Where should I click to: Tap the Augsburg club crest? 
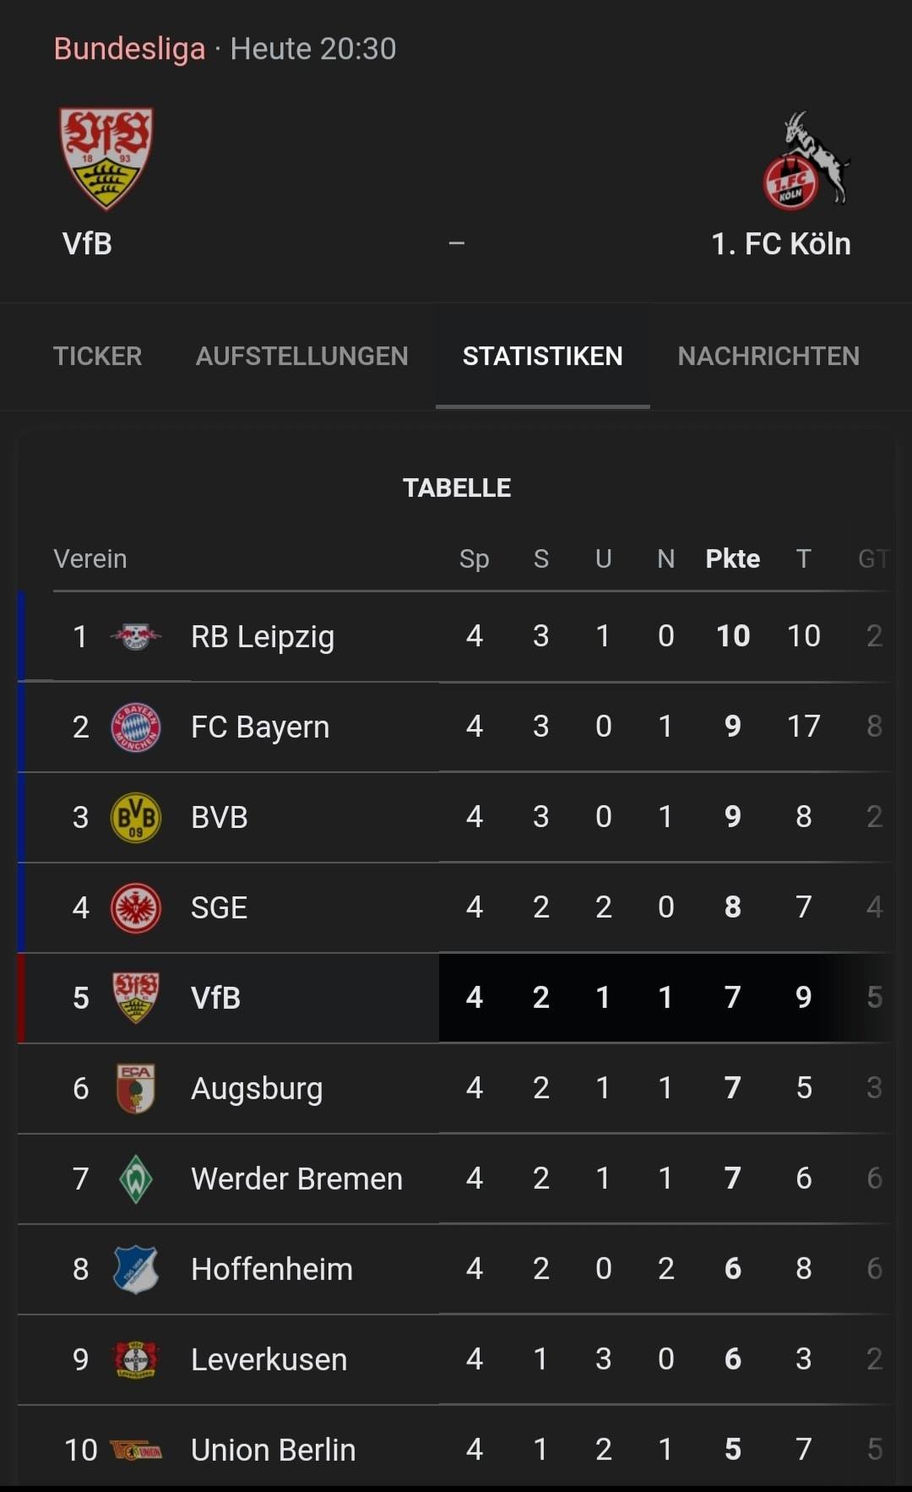pos(135,1088)
